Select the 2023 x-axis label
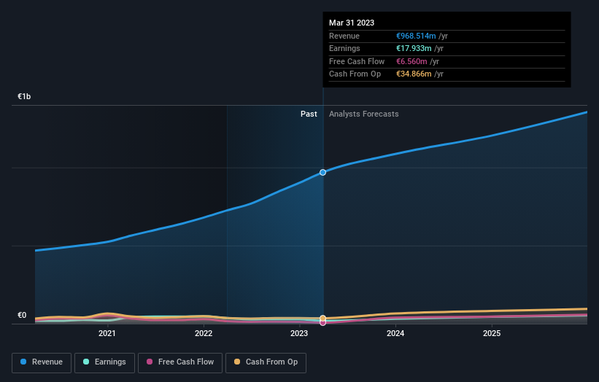The height and width of the screenshot is (382, 599). [x=299, y=334]
